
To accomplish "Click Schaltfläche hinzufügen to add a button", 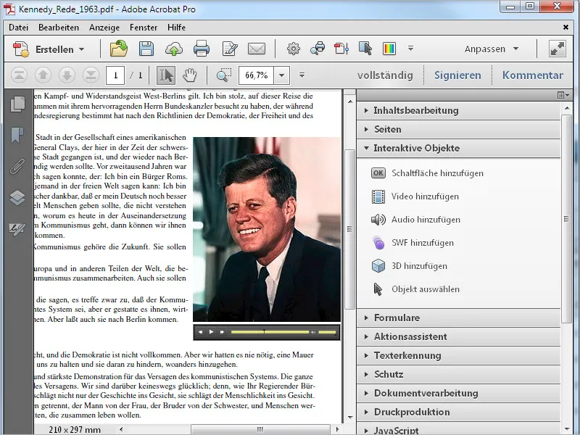I will click(x=428, y=173).
